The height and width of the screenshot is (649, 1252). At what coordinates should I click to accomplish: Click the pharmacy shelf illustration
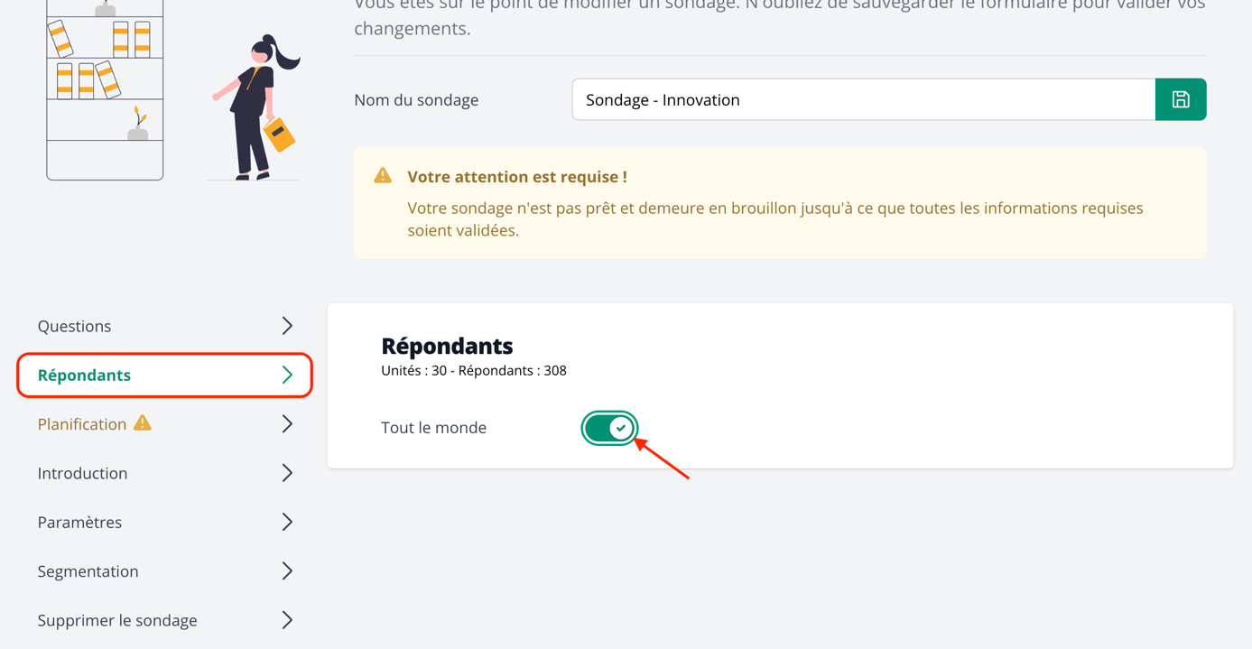tap(104, 90)
